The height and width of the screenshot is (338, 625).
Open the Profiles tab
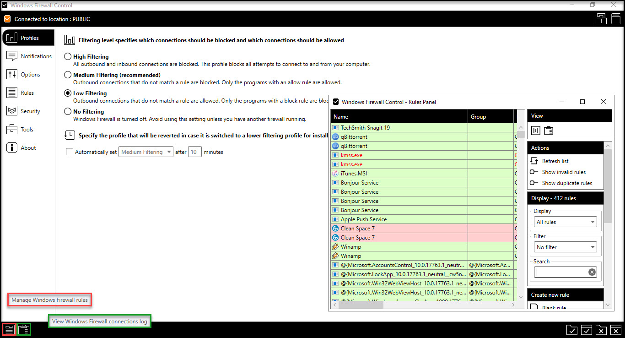(x=28, y=38)
